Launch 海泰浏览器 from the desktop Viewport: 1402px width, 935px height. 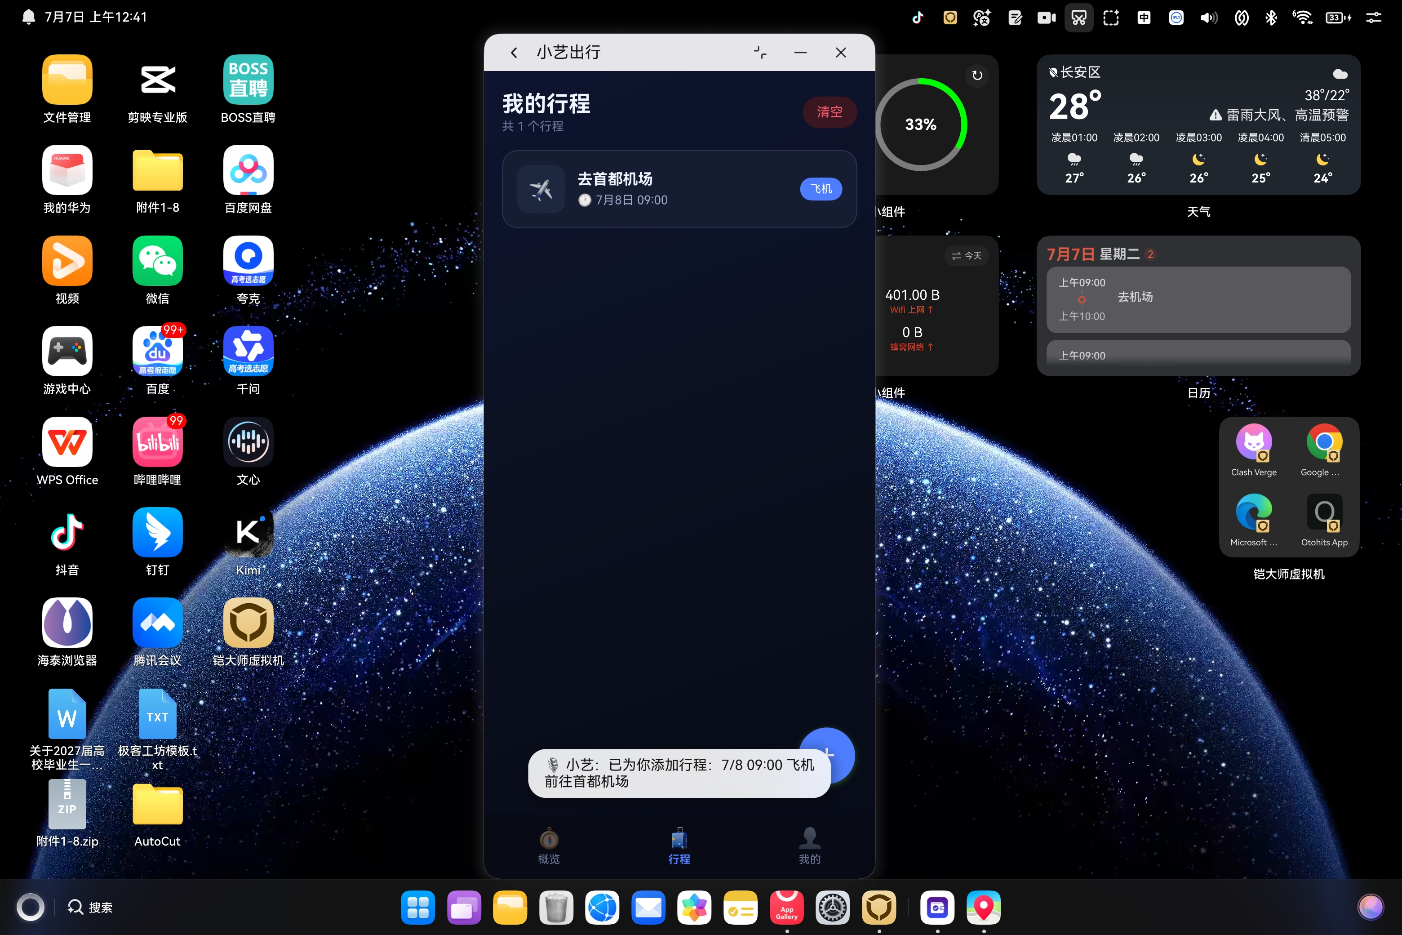point(67,623)
